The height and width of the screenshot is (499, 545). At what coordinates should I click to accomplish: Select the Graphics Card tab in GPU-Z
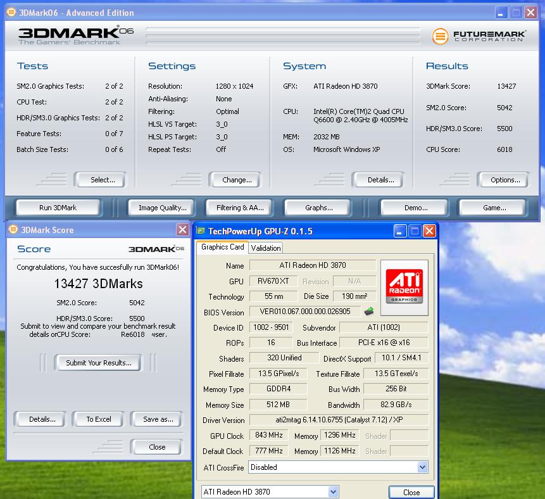click(222, 247)
